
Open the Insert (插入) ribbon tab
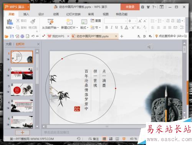[x=26, y=14]
